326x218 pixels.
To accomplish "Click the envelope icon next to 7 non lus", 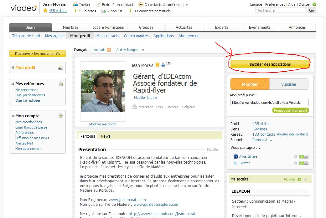I will [104, 11].
